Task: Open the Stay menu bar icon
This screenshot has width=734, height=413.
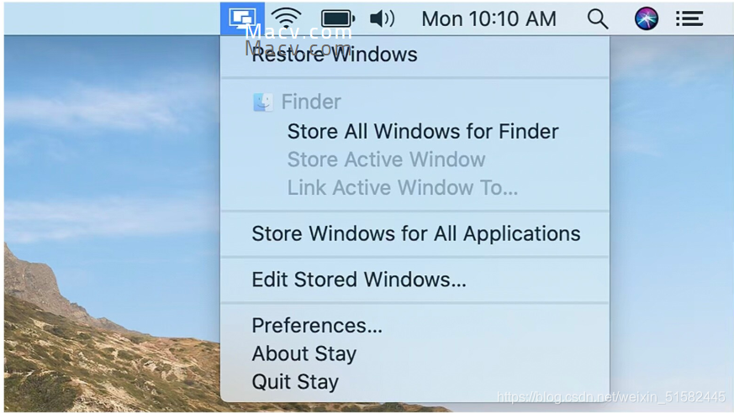Action: click(242, 18)
